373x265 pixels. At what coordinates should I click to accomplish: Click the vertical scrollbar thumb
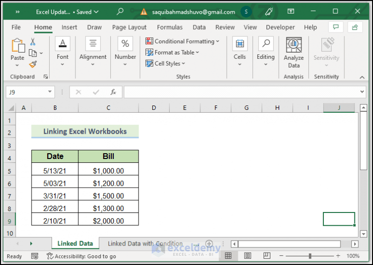(x=363, y=141)
